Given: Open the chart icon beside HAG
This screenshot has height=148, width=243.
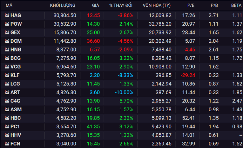Looking at the screenshot, I should pos(7,15).
